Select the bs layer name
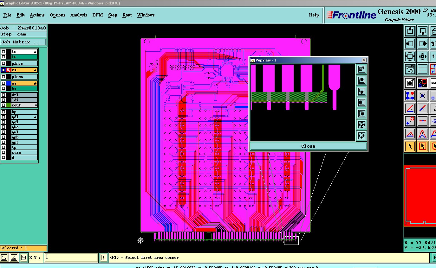This screenshot has width=436, height=268. pyautogui.click(x=24, y=88)
